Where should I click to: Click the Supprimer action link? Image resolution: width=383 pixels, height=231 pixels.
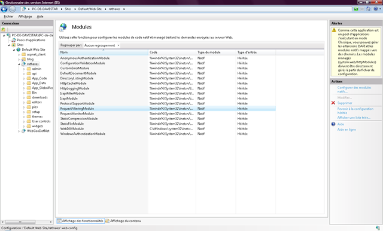345,103
